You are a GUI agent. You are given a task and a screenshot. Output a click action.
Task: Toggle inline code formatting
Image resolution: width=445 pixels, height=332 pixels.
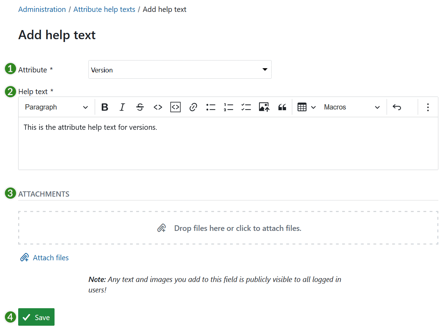[x=158, y=107]
